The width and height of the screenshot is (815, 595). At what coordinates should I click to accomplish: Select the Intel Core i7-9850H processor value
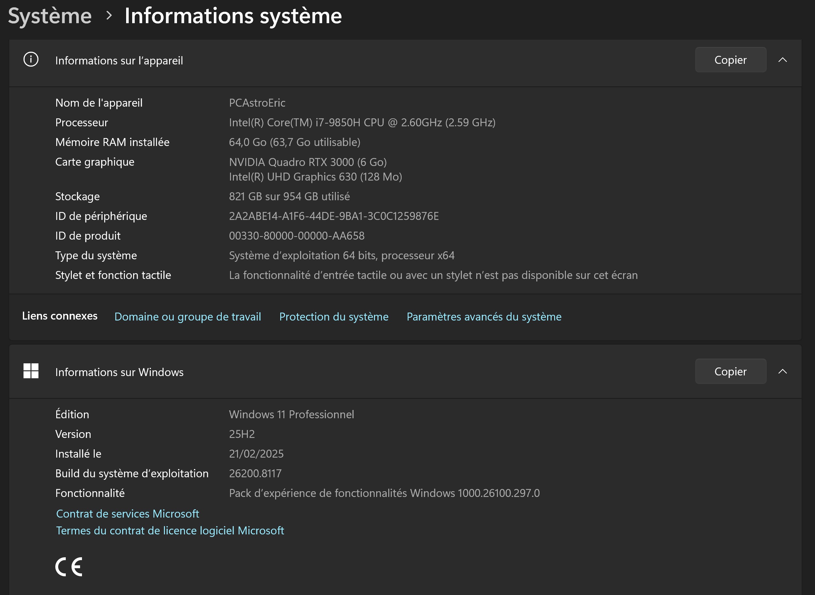362,123
